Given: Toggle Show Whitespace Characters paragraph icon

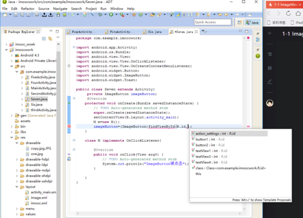Looking at the screenshot, I should coord(190,15).
